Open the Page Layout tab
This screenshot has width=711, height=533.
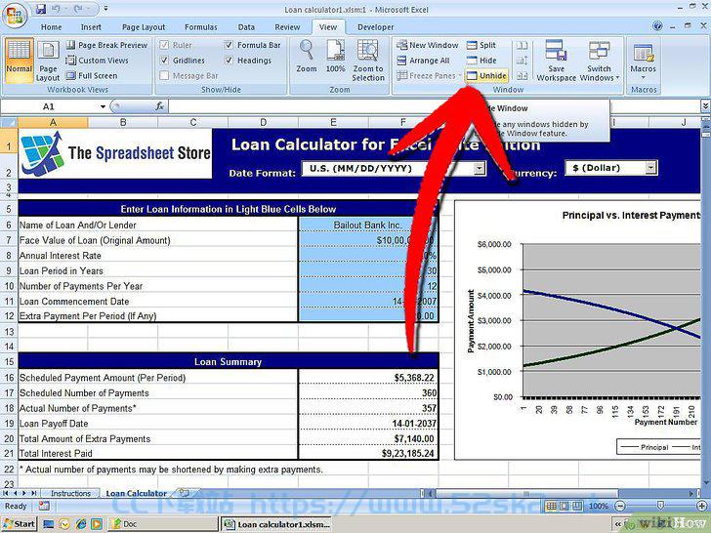click(144, 27)
